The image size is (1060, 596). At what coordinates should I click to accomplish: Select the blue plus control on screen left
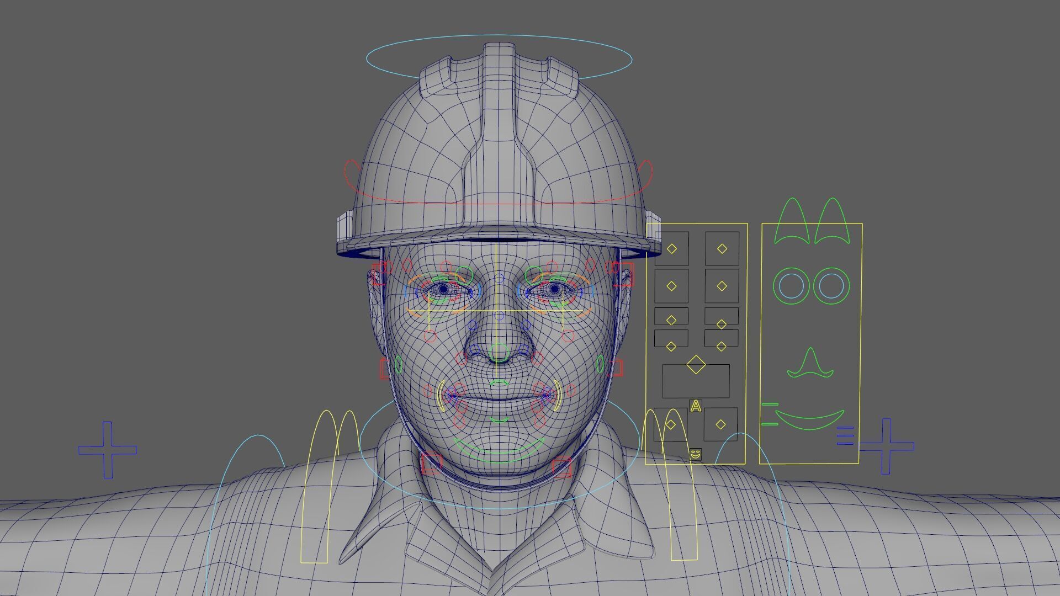coord(108,450)
